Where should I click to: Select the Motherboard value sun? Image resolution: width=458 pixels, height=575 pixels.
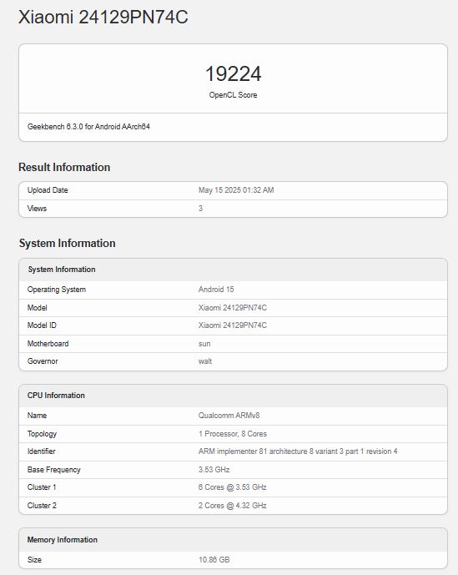(x=204, y=344)
